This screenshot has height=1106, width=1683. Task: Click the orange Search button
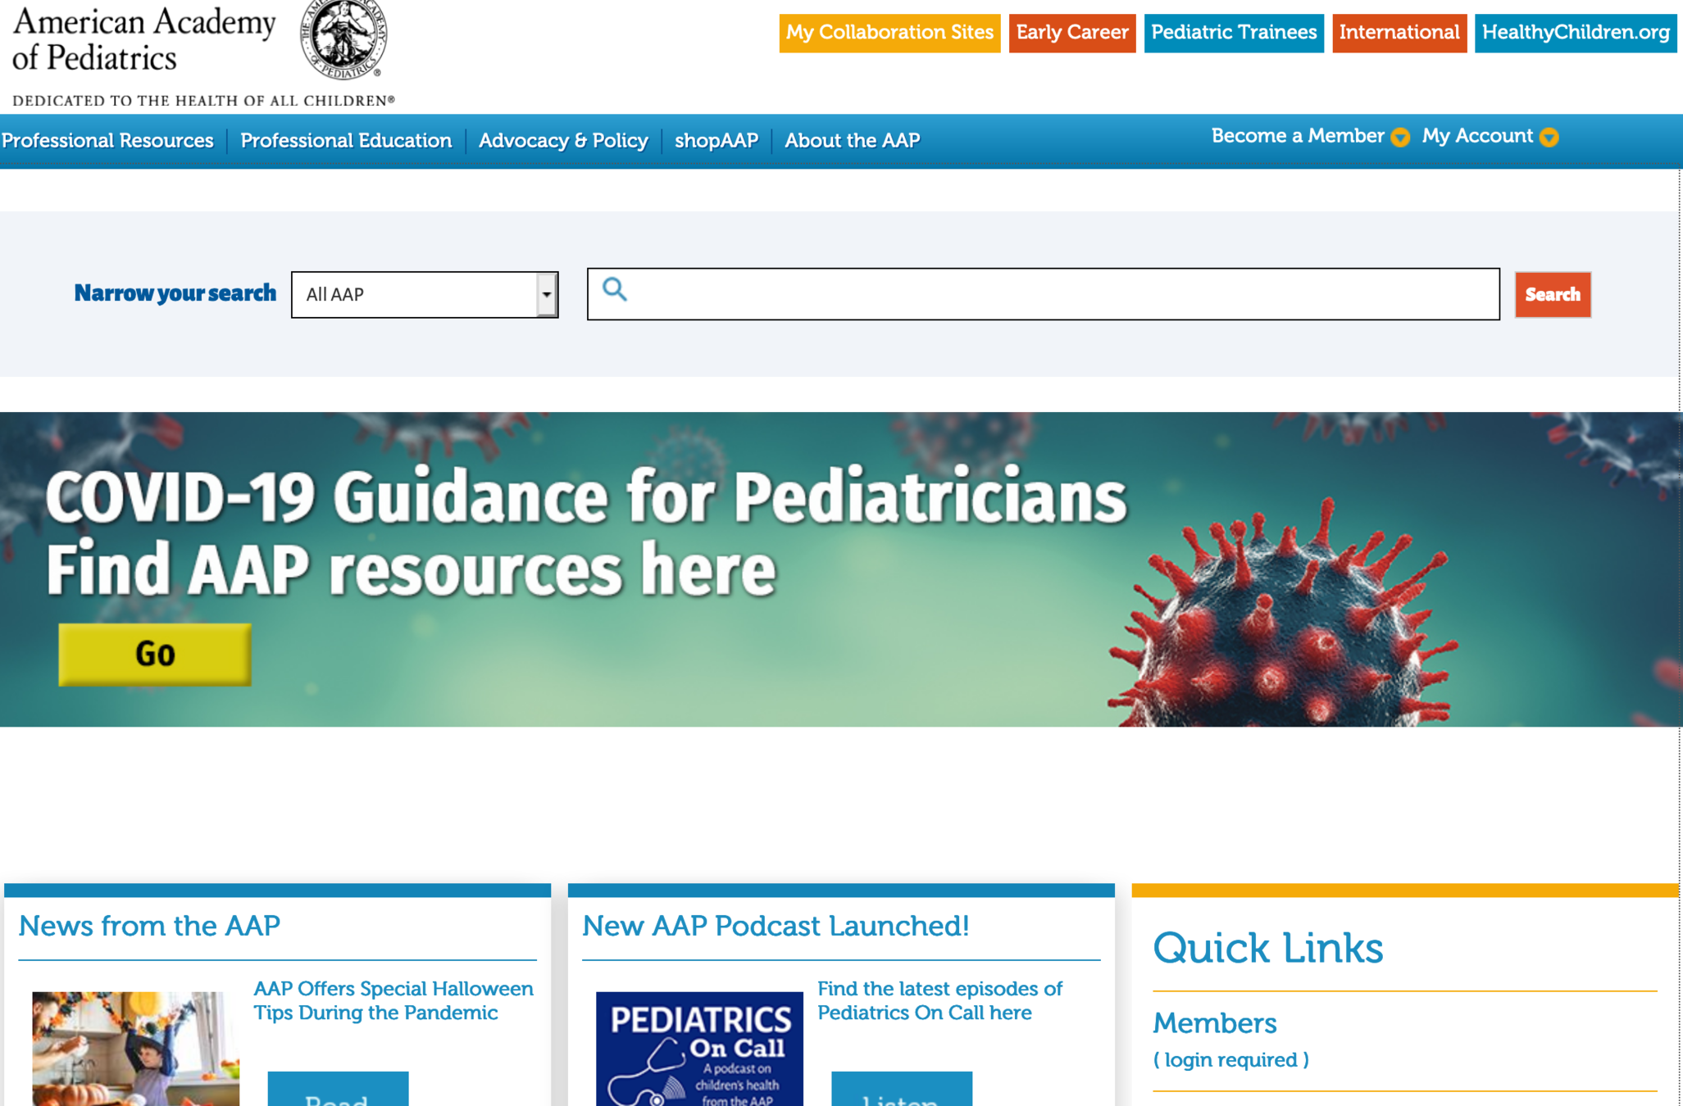[1552, 294]
